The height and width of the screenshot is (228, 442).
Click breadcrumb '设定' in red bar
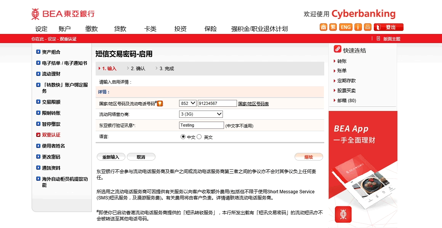point(52,39)
